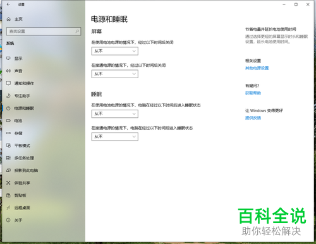This screenshot has width=316, height=244.
Task: Minimize the Settings window
Action: [x=284, y=4]
